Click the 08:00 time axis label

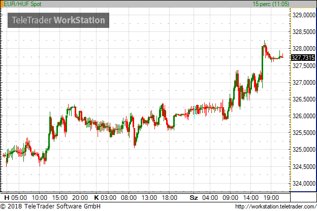pyautogui.click(x=129, y=197)
